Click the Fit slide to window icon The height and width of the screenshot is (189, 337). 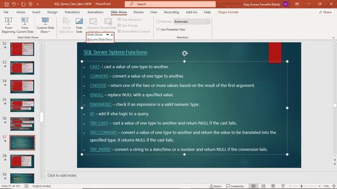(334, 186)
